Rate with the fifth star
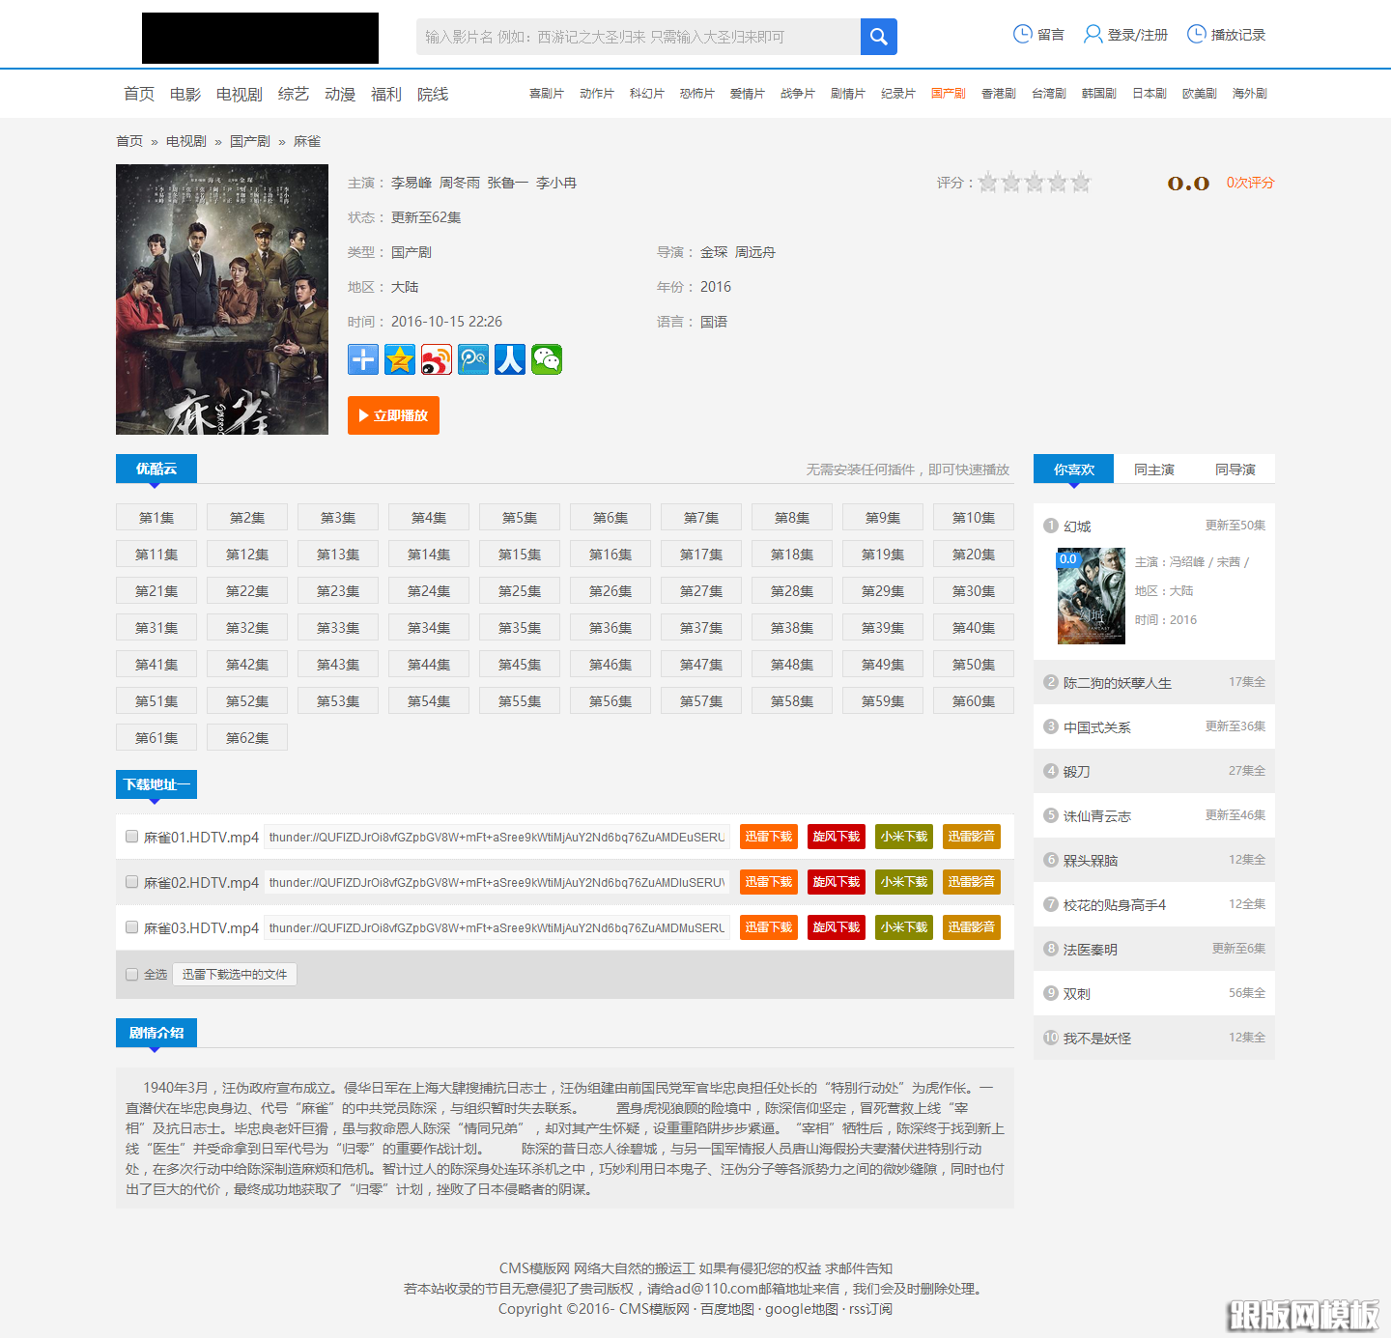The image size is (1391, 1338). point(1081,183)
